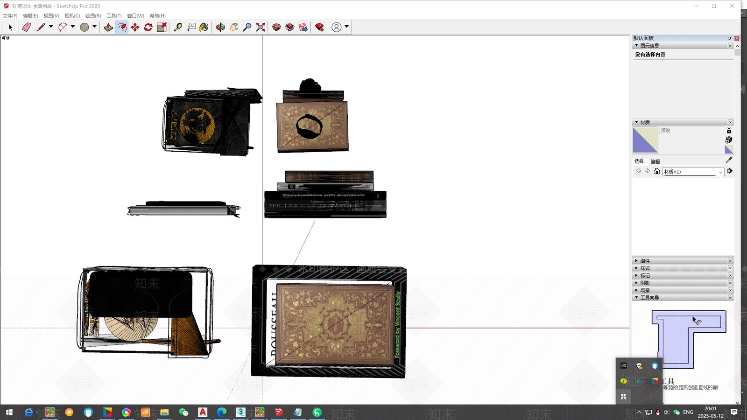Click the Send to LayOut icon
747x420 pixels.
point(303,28)
